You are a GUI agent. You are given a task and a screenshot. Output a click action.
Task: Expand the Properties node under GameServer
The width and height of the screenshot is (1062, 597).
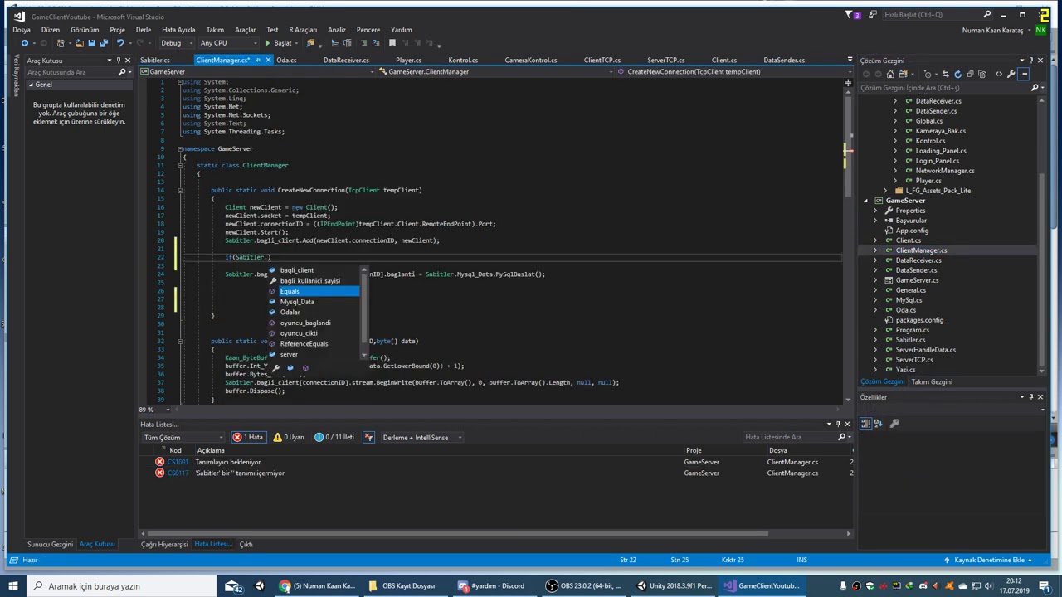(x=875, y=211)
